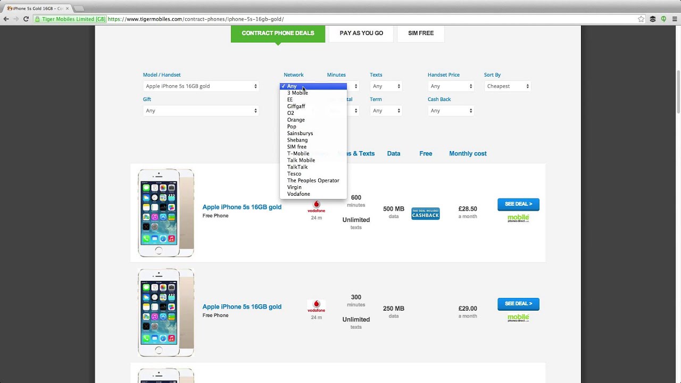681x383 pixels.
Task: Open a new browser tab
Action: 78,9
